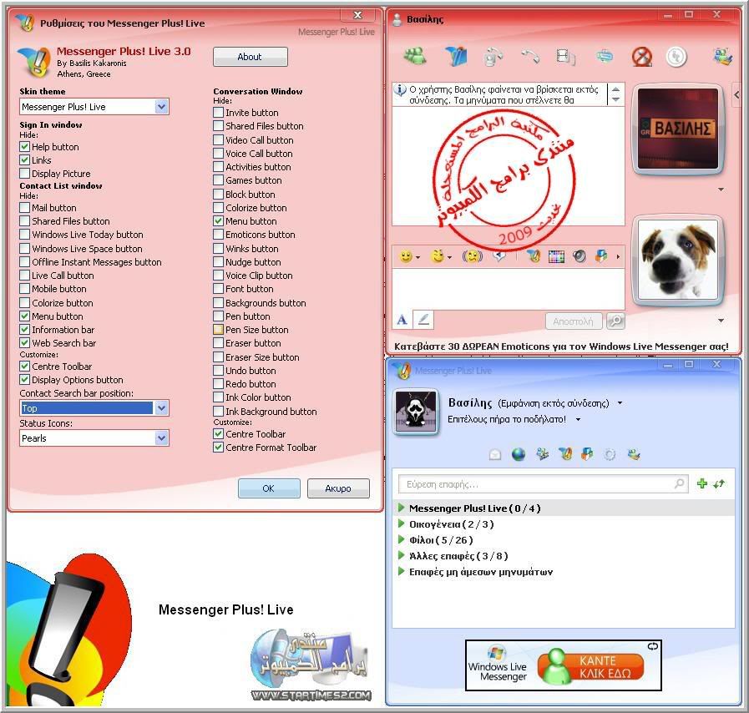Click the Invite contacts icon in conversation toolbar
749x713 pixels.
415,56
